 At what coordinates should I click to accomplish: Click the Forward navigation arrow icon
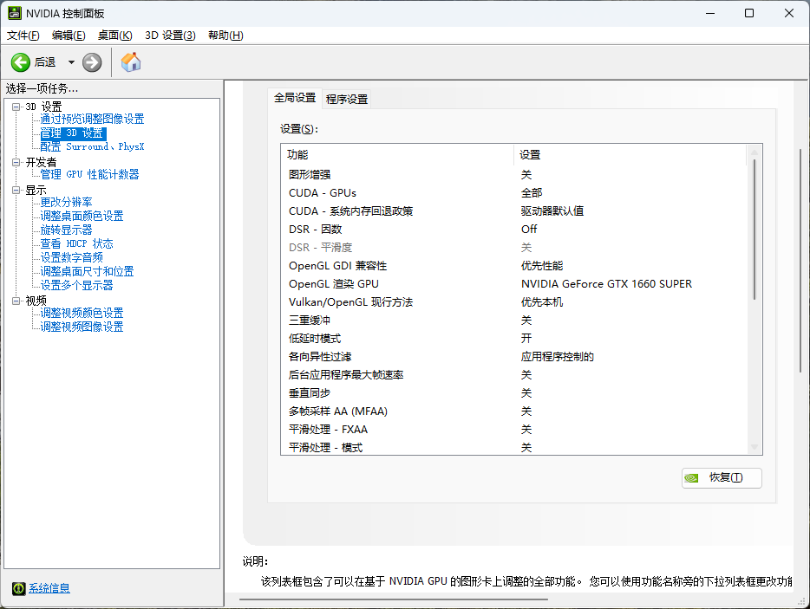91,62
